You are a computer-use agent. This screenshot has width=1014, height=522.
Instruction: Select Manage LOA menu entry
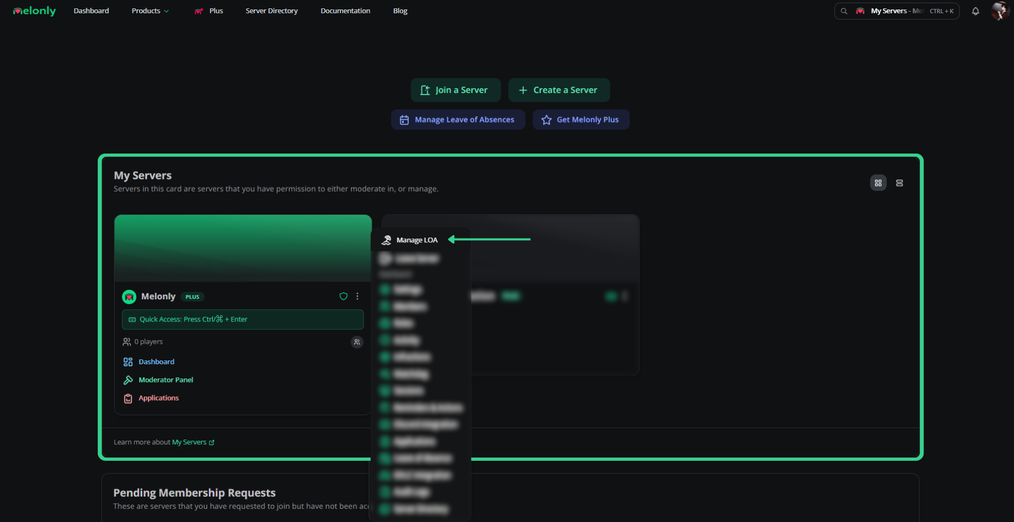tap(417, 240)
